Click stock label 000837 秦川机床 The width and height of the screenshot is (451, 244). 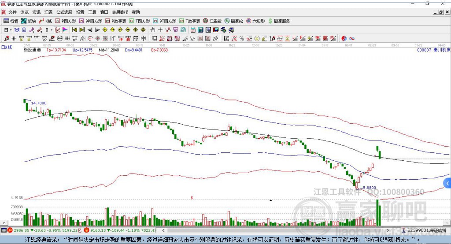[433, 50]
